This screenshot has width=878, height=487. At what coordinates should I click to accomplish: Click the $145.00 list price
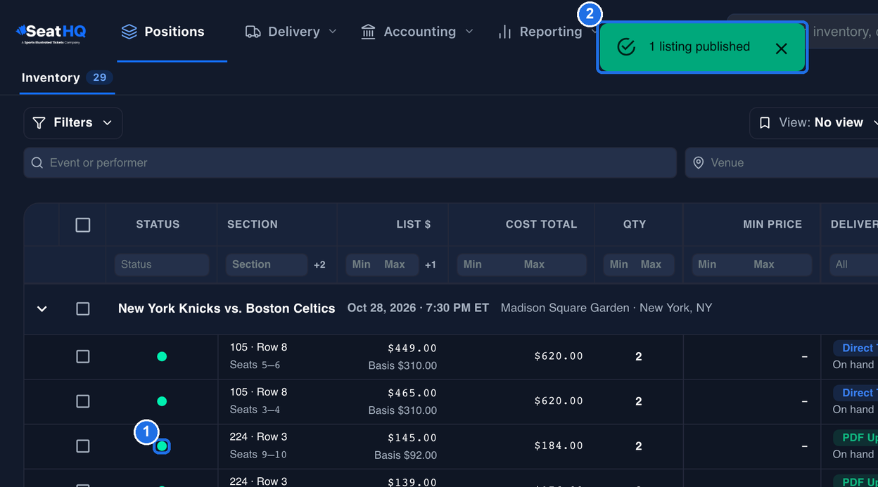pyautogui.click(x=412, y=438)
